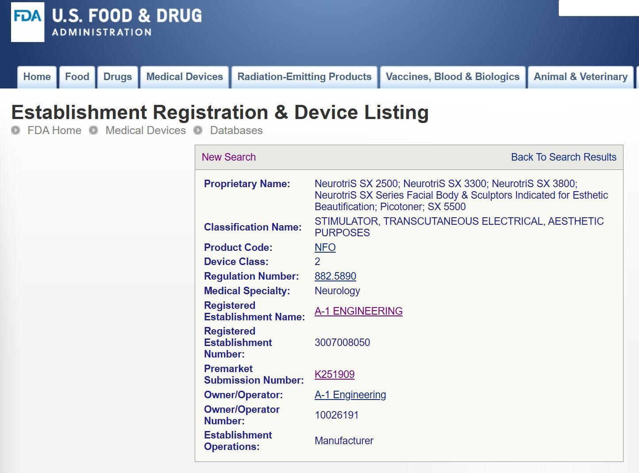Viewport: 639px width, 473px height.
Task: Click the breadcrumb arrow before Databases
Action: pos(198,131)
